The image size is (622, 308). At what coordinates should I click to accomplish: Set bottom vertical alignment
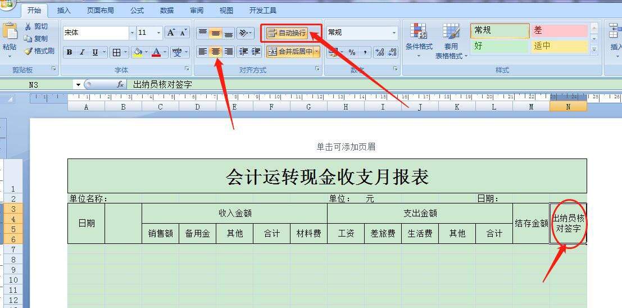click(x=229, y=33)
